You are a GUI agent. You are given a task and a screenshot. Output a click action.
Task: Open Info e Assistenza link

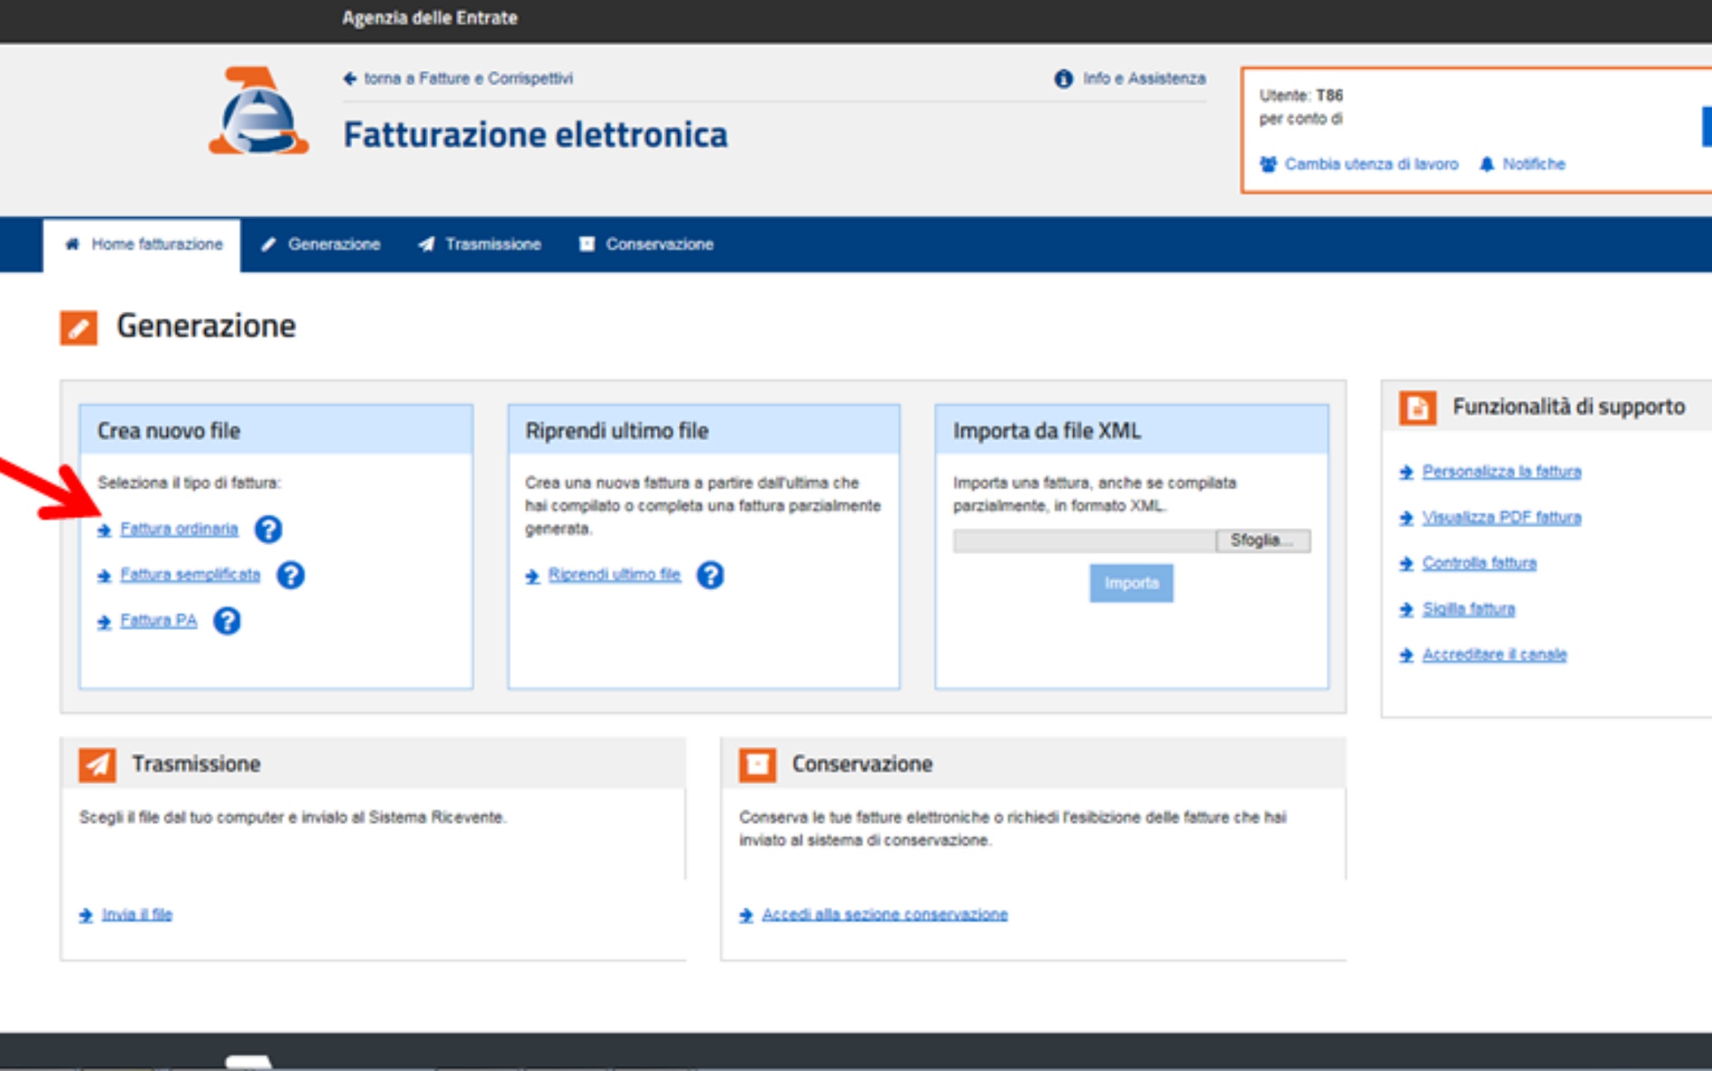(x=1145, y=79)
